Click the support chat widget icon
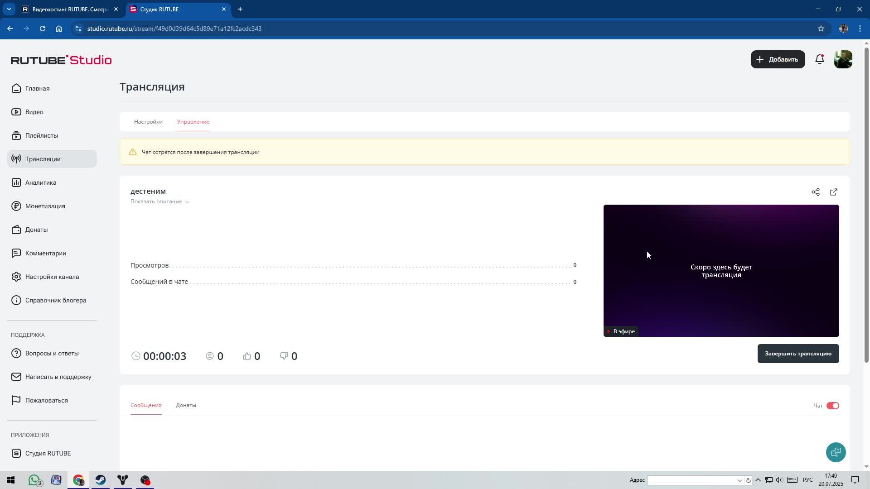 pos(836,452)
